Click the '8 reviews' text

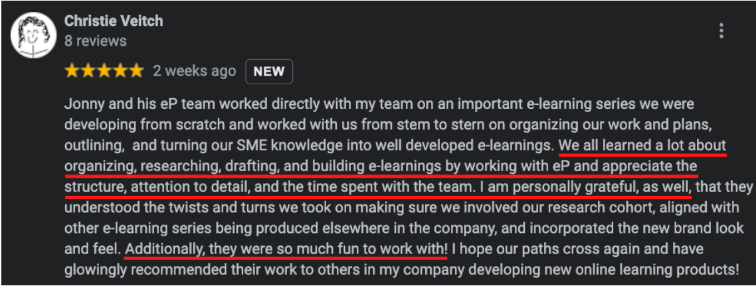[95, 40]
